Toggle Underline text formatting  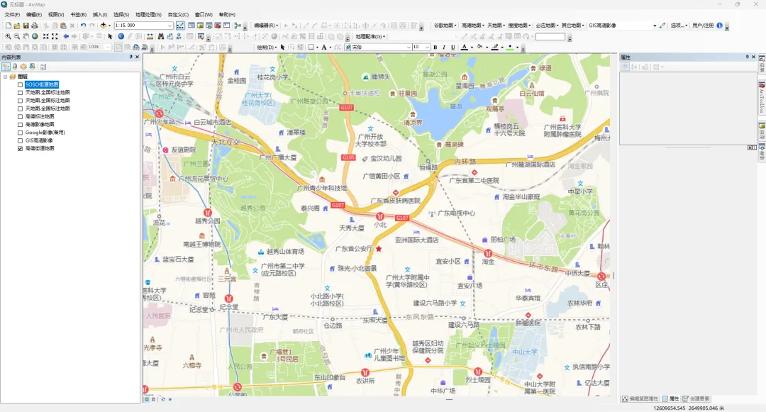click(x=453, y=48)
